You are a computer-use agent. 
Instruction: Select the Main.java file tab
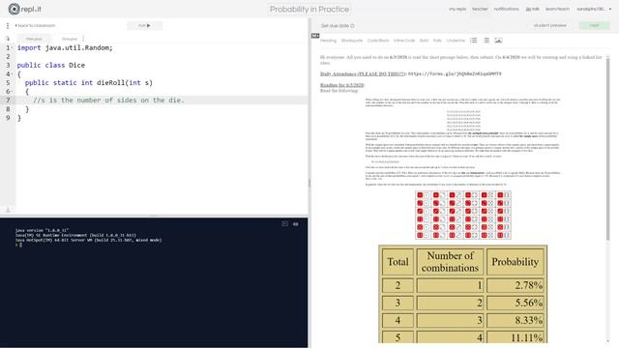tap(34, 39)
